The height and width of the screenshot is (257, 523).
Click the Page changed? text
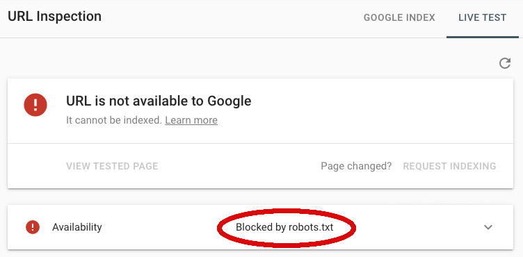point(356,166)
